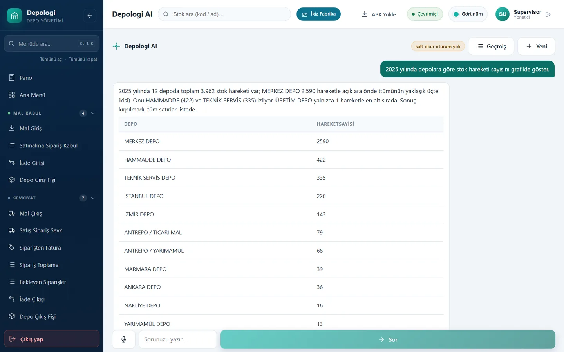The height and width of the screenshot is (352, 564).
Task: Focus the Stok ara search box
Action: [x=224, y=14]
